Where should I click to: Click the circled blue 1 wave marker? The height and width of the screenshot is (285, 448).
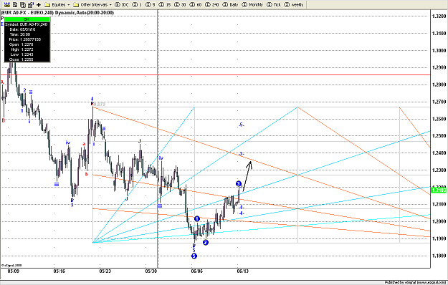tap(197, 219)
